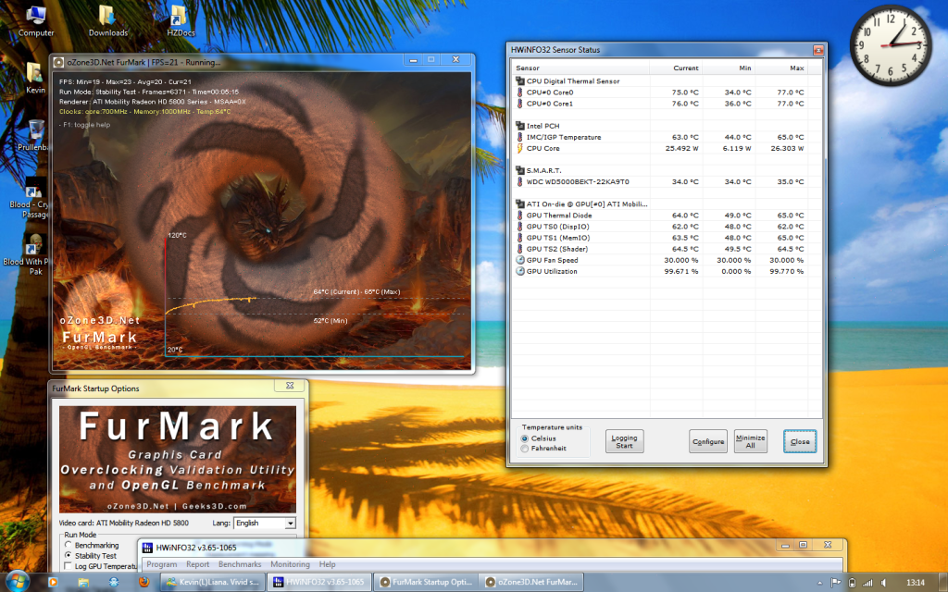Select the WDC WD5000BEKT-22KA9T0 row
This screenshot has height=592, width=948.
[667, 182]
